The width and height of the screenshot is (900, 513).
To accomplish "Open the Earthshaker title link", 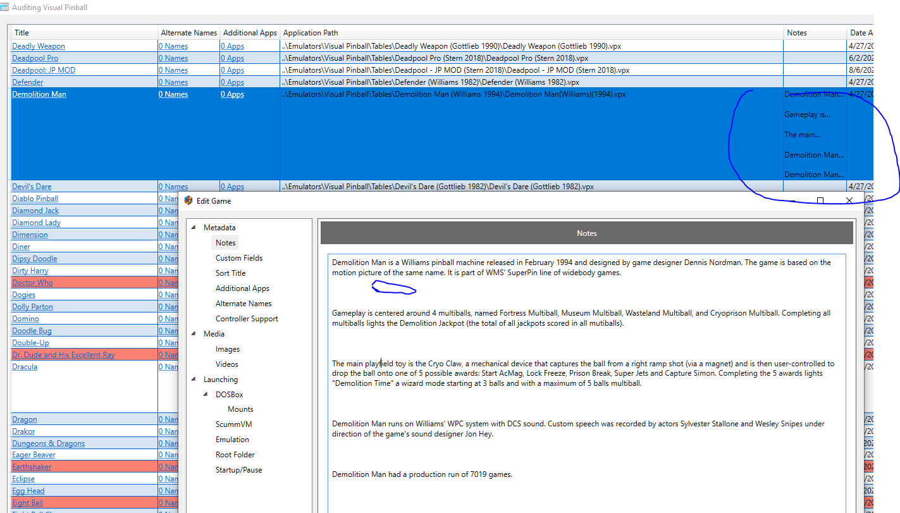I will [32, 467].
